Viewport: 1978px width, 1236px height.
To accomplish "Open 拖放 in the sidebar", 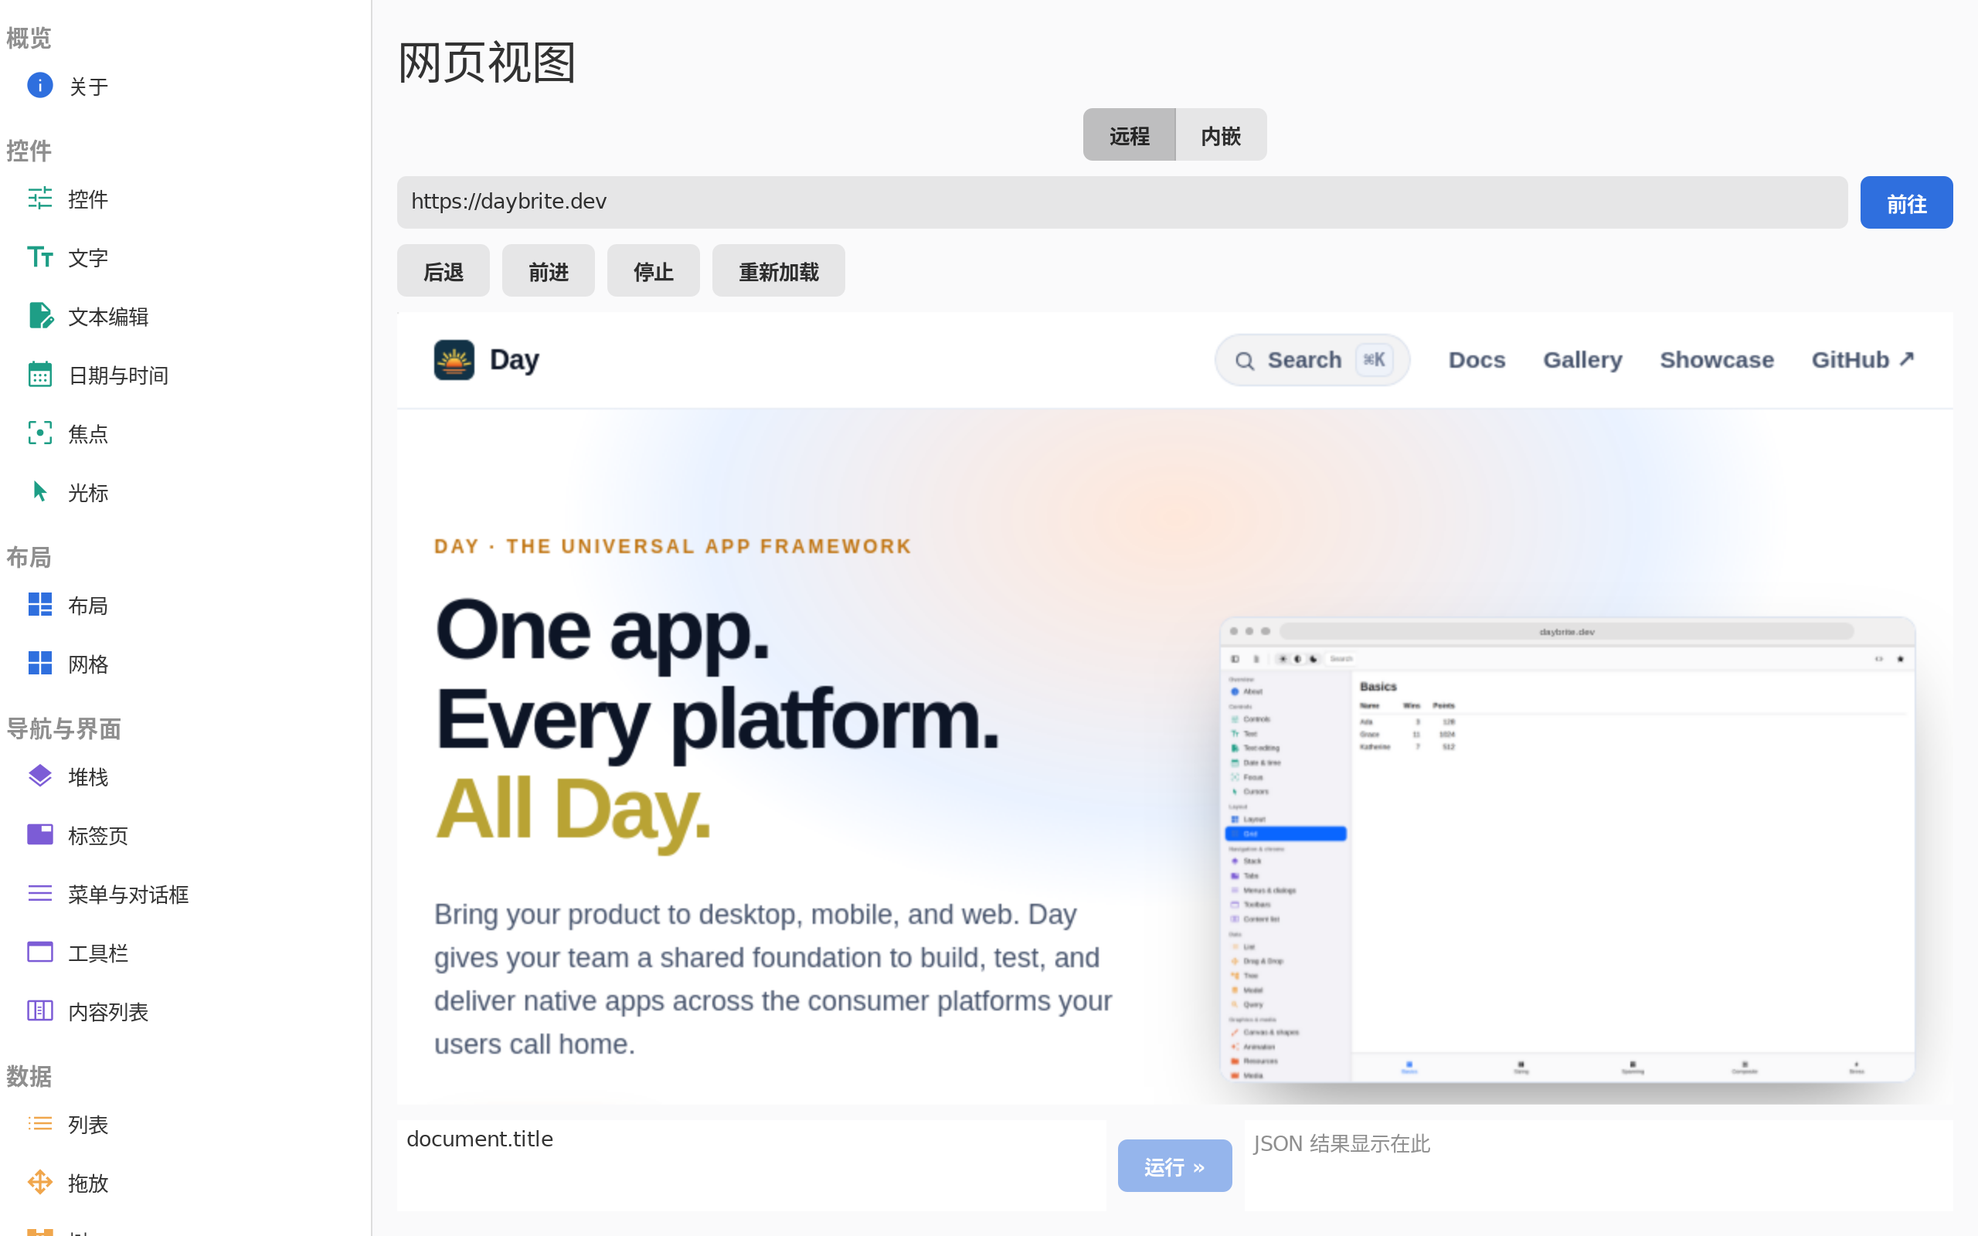I will [185, 1183].
